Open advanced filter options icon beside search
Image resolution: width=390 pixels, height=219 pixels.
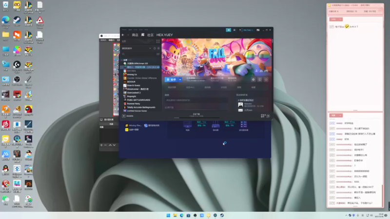(x=158, y=54)
